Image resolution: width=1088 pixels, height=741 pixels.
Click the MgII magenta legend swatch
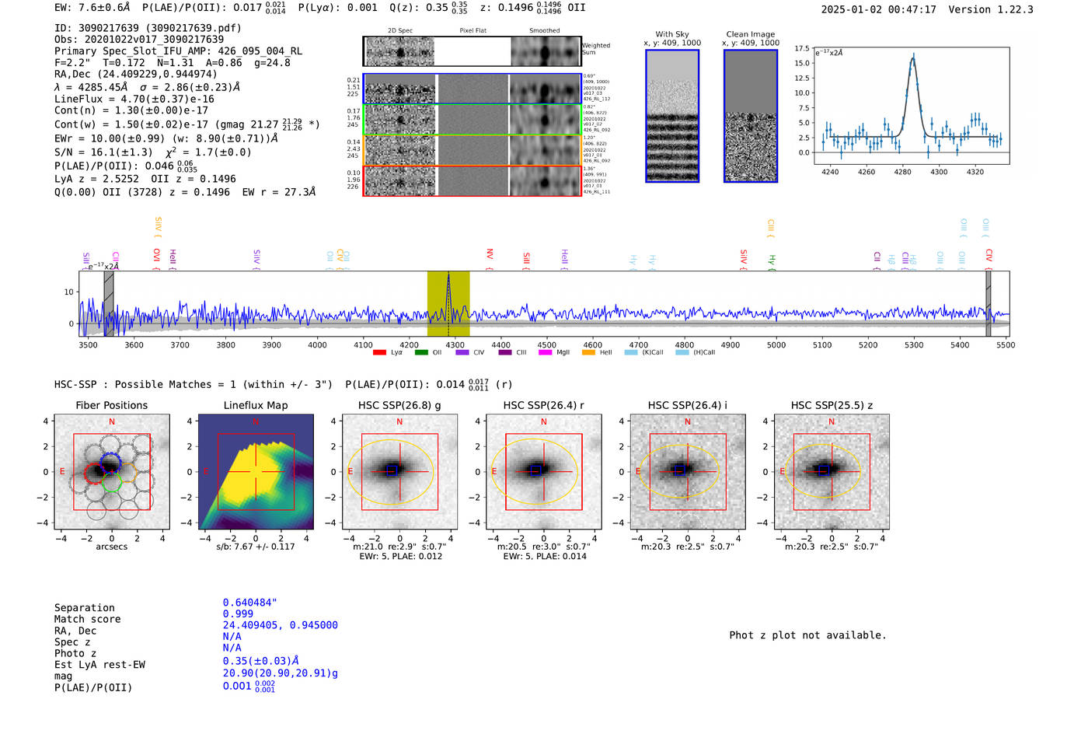tap(546, 352)
